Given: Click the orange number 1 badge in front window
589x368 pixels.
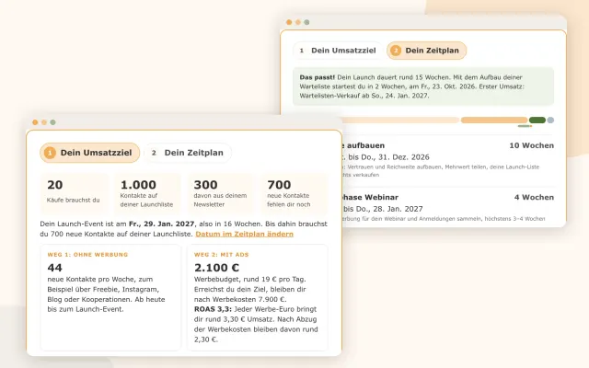Looking at the screenshot, I should tap(50, 153).
